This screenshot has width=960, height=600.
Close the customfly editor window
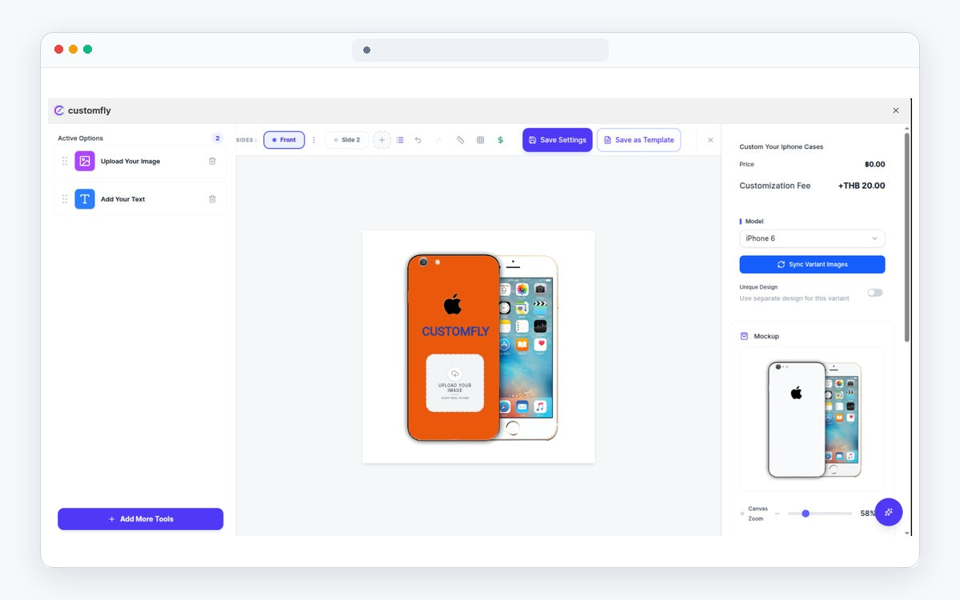point(895,110)
